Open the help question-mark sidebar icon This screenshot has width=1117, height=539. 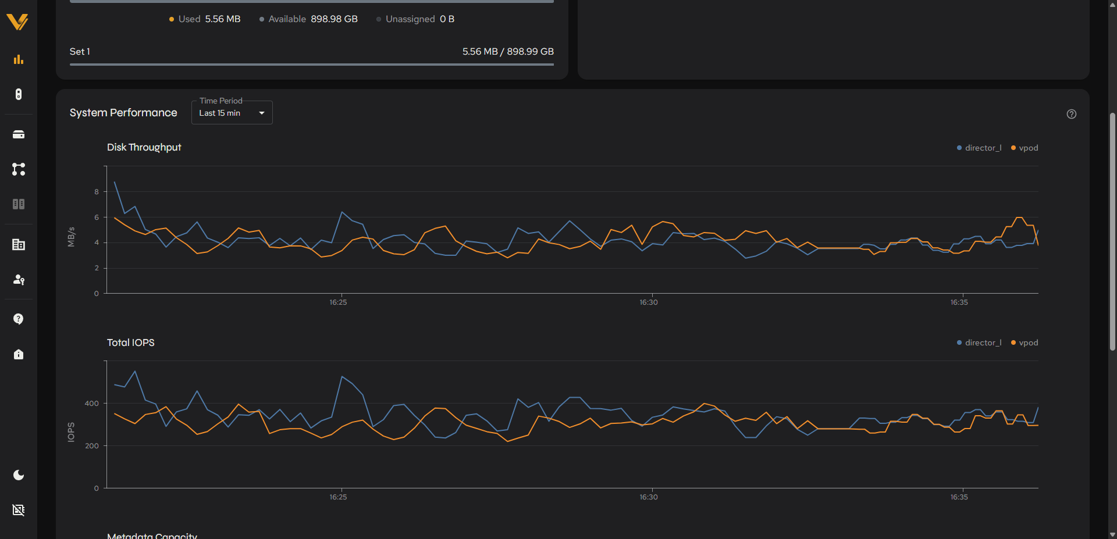tap(19, 319)
